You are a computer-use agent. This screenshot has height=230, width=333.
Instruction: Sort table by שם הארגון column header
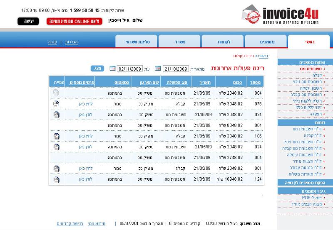click(x=149, y=82)
